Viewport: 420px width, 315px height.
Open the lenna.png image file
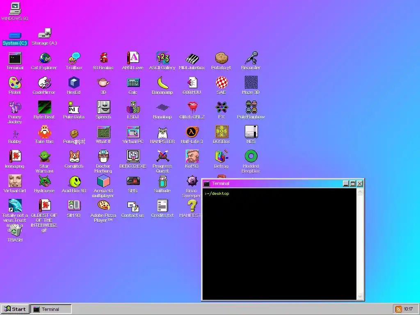pos(15,157)
